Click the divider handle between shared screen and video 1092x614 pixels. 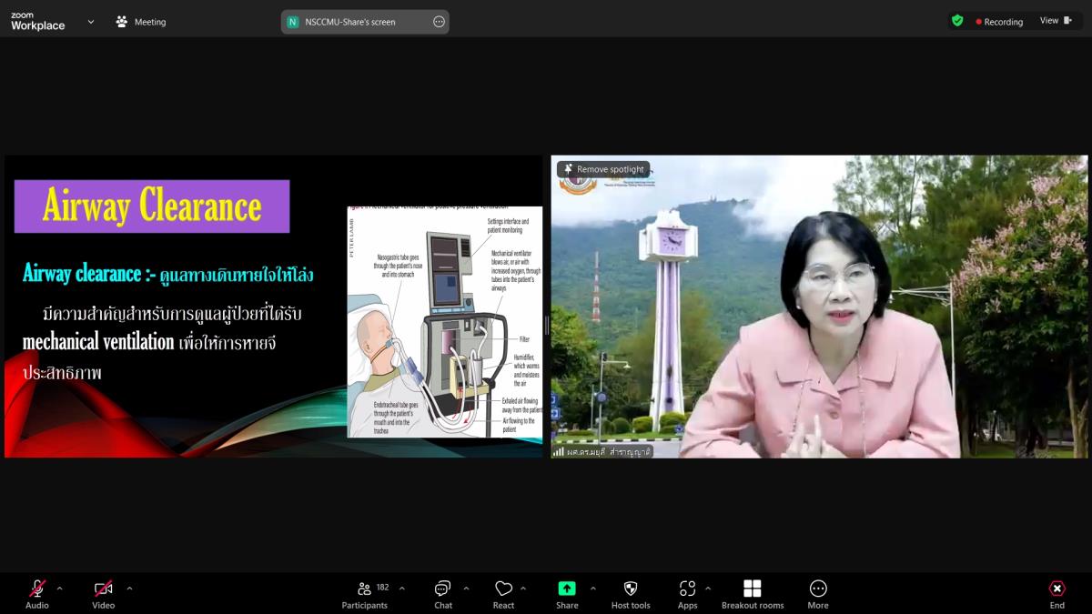(546, 326)
